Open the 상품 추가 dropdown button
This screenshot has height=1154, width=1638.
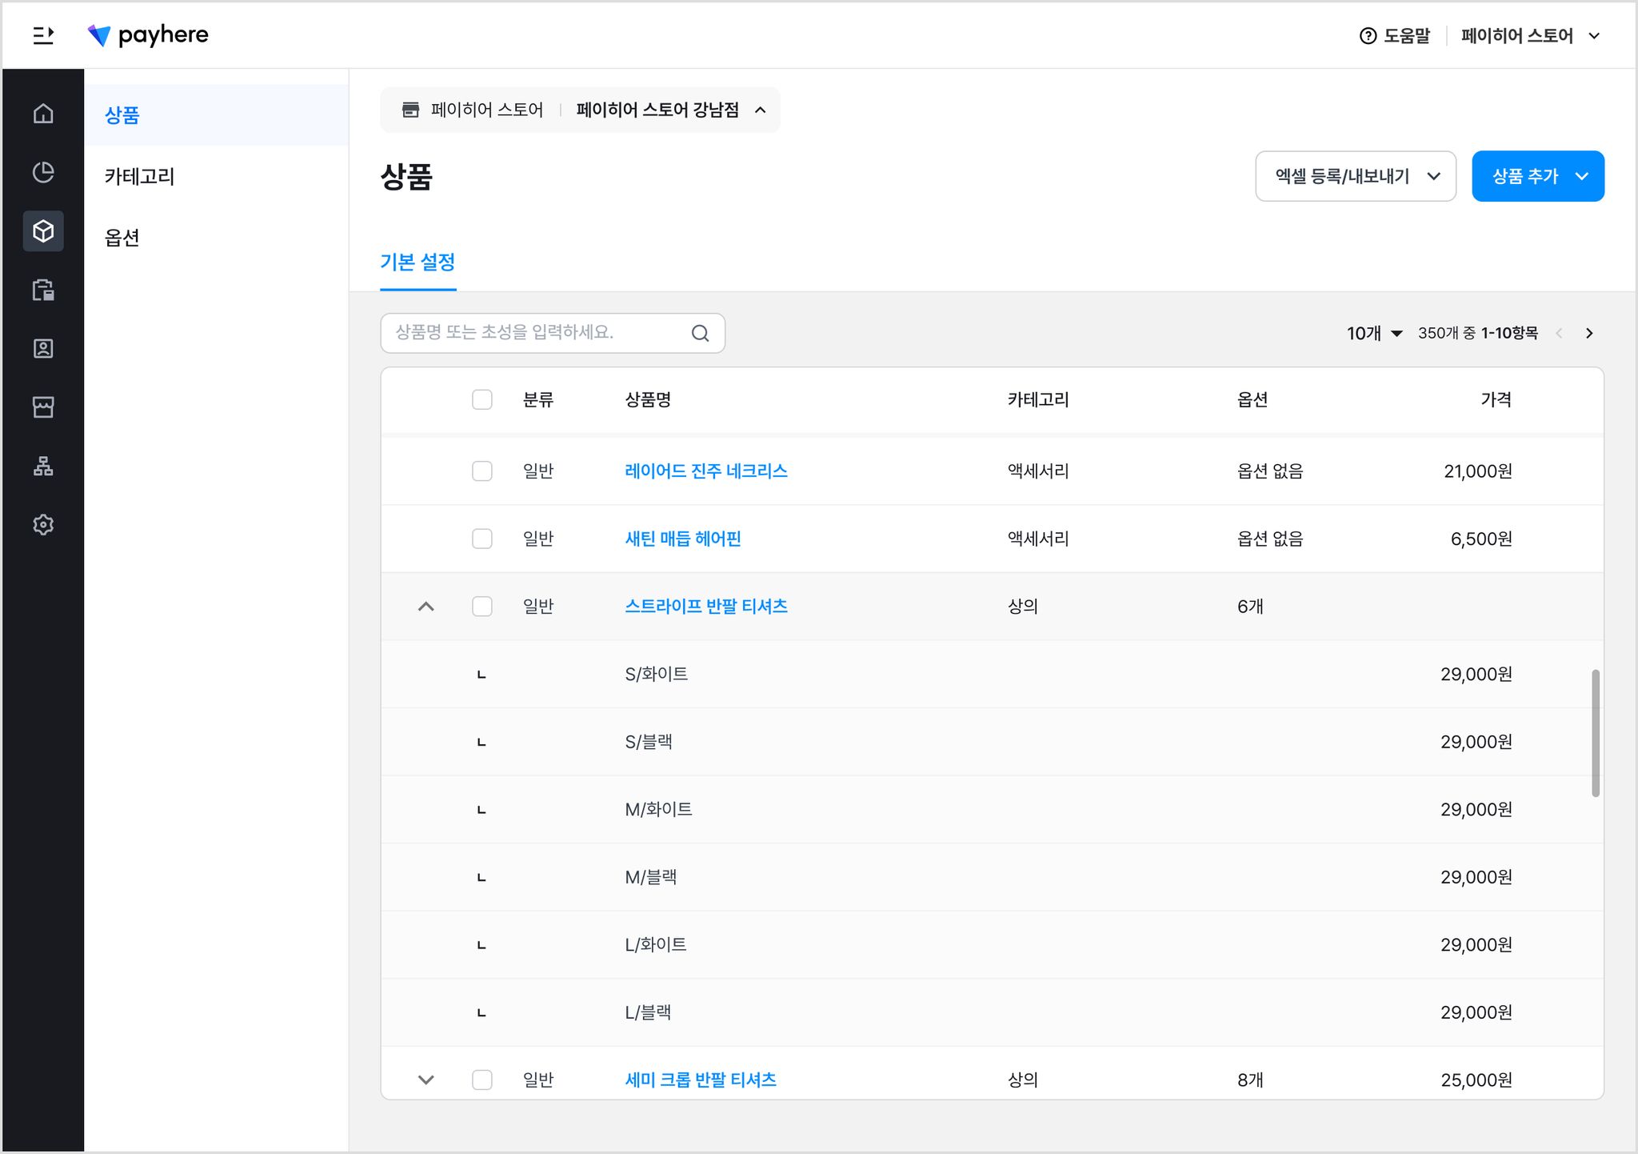click(1538, 176)
